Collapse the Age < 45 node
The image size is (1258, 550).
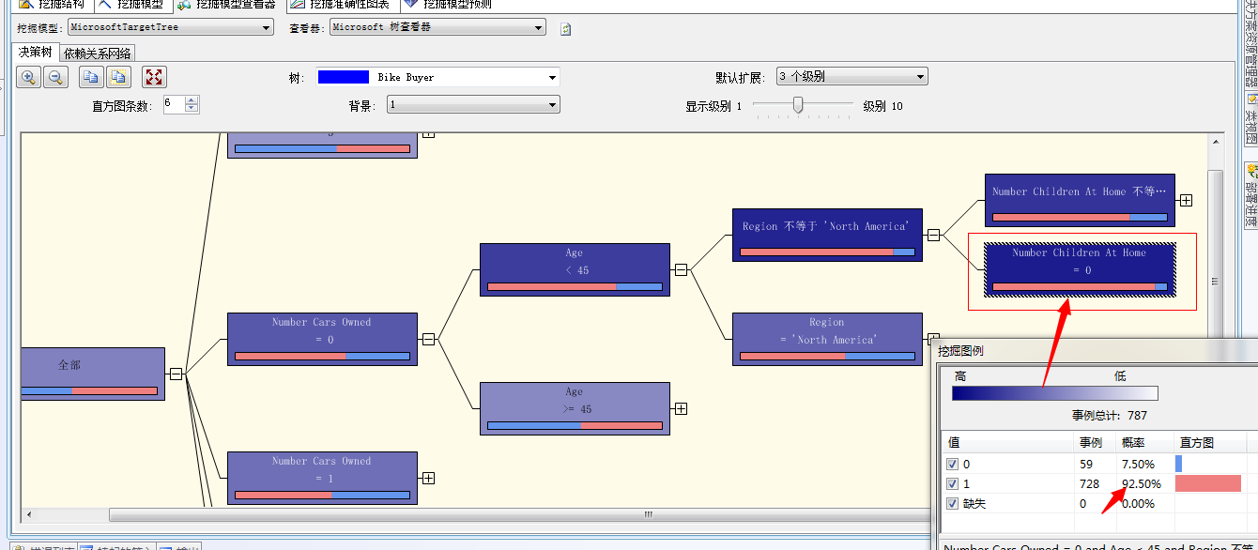[681, 269]
